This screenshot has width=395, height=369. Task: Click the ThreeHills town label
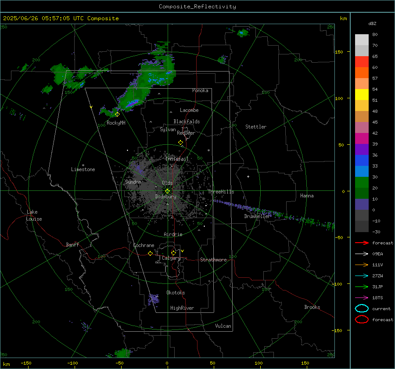(221, 192)
